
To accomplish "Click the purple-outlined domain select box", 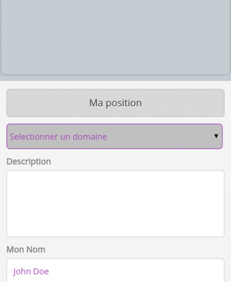I will [115, 137].
